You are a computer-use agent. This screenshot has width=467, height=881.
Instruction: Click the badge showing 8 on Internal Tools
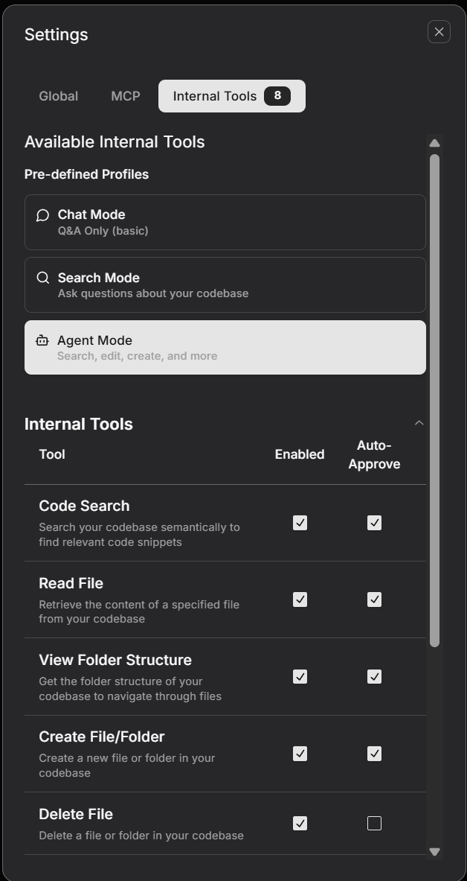click(277, 95)
